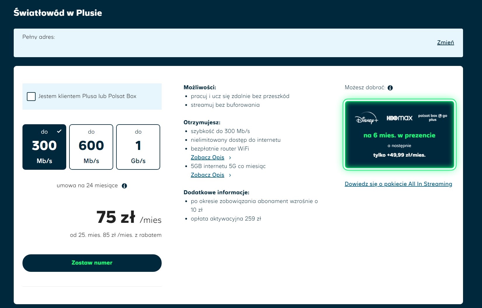
Task: Click the '75 zł' price text
Action: point(116,217)
